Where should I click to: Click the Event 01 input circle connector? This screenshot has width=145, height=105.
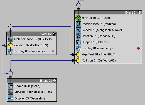[78, 5]
